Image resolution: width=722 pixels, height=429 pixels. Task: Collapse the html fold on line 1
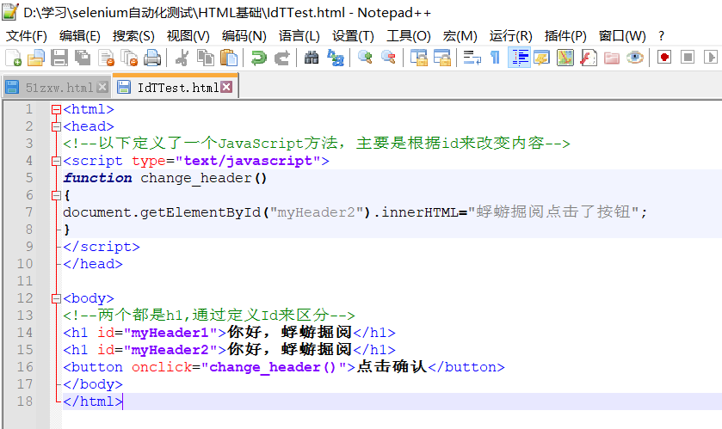coord(56,109)
